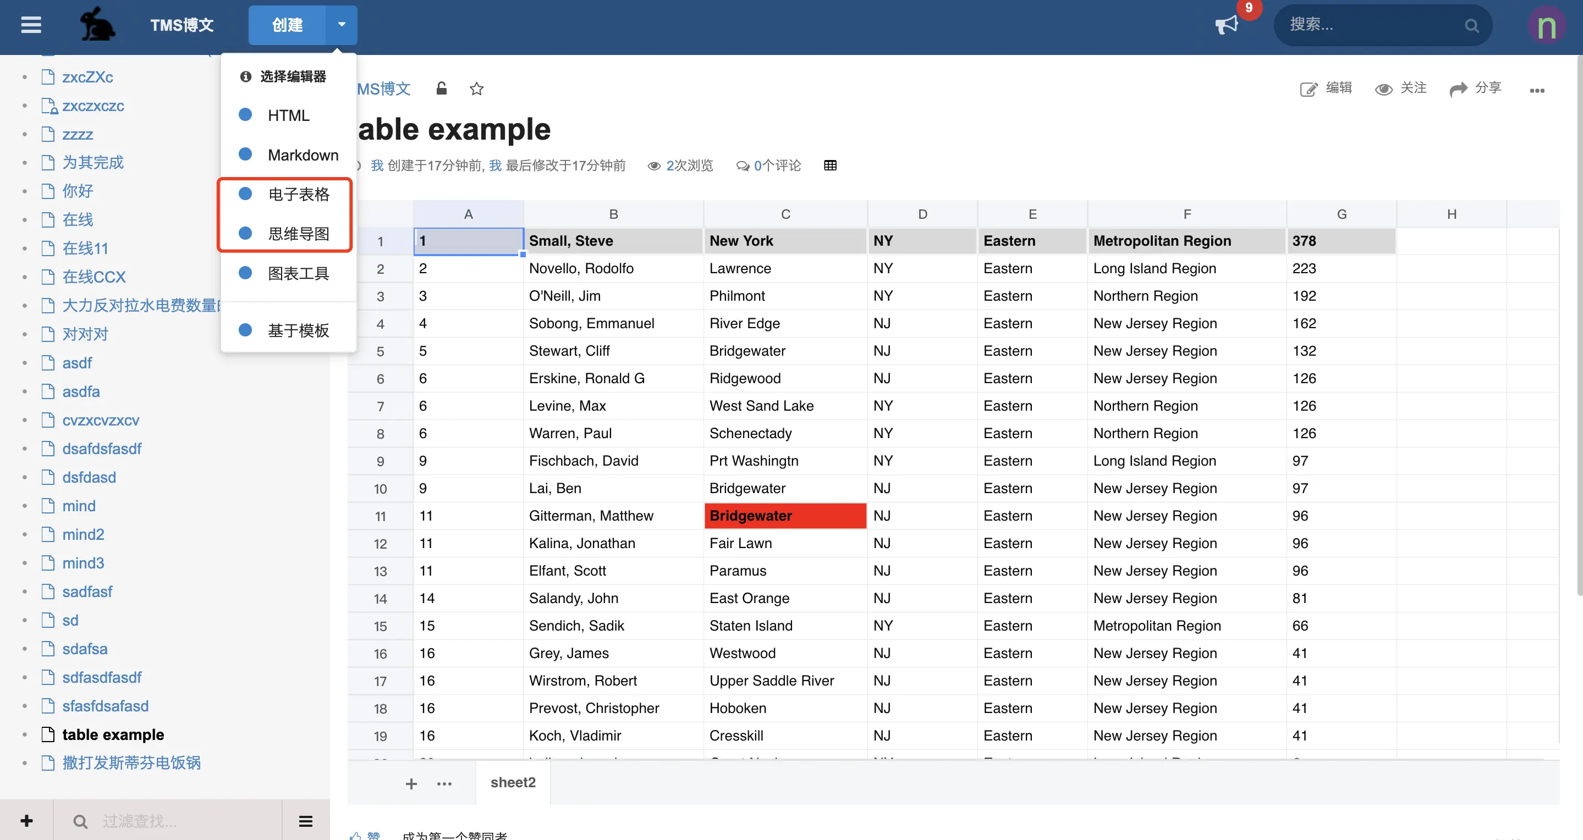Select cell containing Metropolitan Region in row 15
Image resolution: width=1583 pixels, height=840 pixels.
[x=1186, y=626]
